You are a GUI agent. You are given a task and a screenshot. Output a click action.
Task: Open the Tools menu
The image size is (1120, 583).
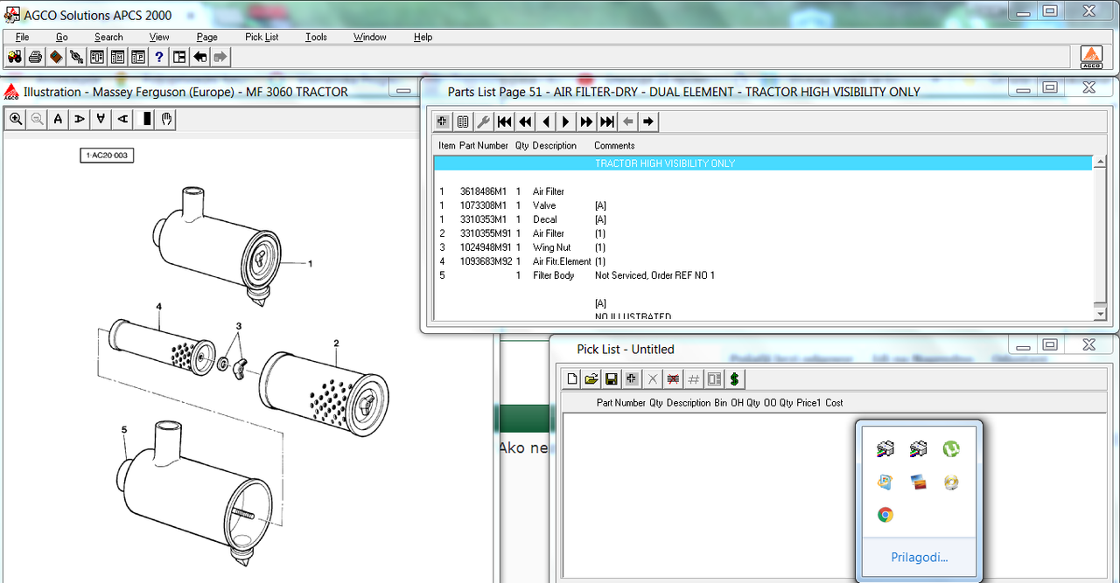[316, 37]
